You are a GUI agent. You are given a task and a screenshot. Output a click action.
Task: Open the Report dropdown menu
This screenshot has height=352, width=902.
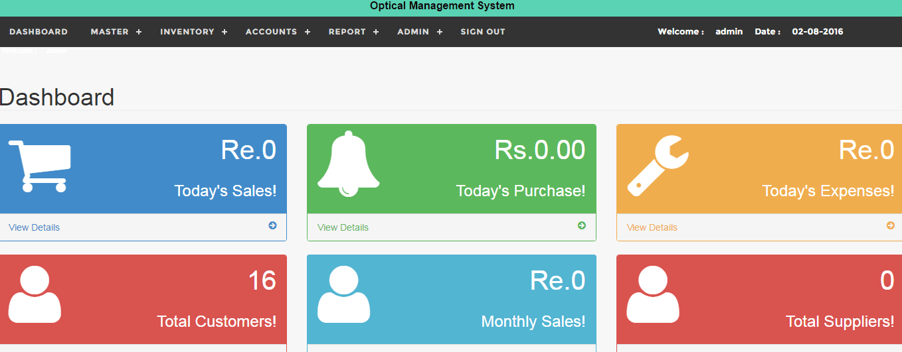(x=353, y=32)
